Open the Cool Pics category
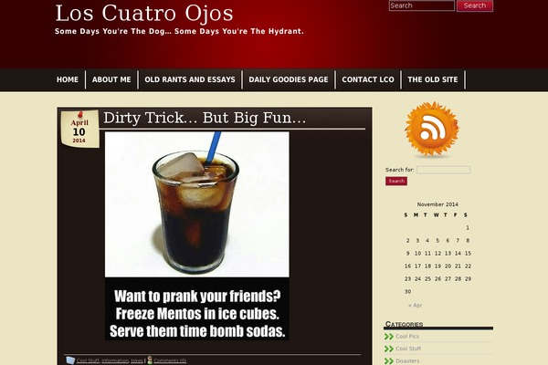This screenshot has height=365, width=548. pos(407,337)
